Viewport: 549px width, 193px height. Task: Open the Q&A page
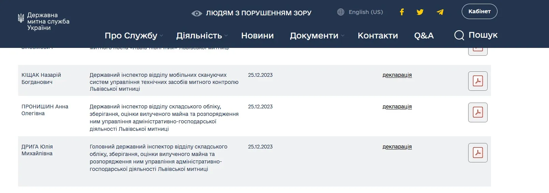tap(424, 36)
